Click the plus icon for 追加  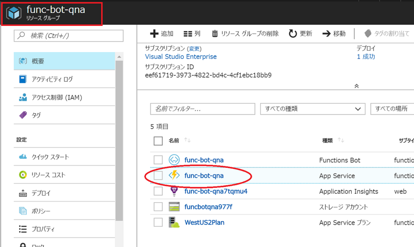tap(154, 34)
